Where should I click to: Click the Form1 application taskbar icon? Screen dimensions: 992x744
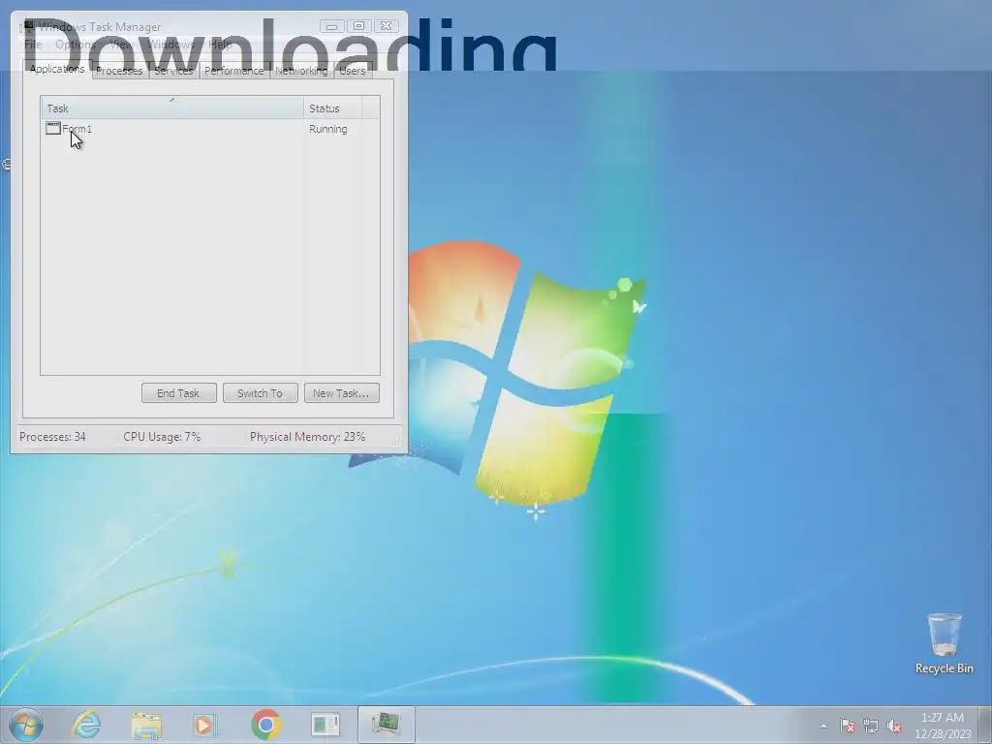pyautogui.click(x=325, y=725)
